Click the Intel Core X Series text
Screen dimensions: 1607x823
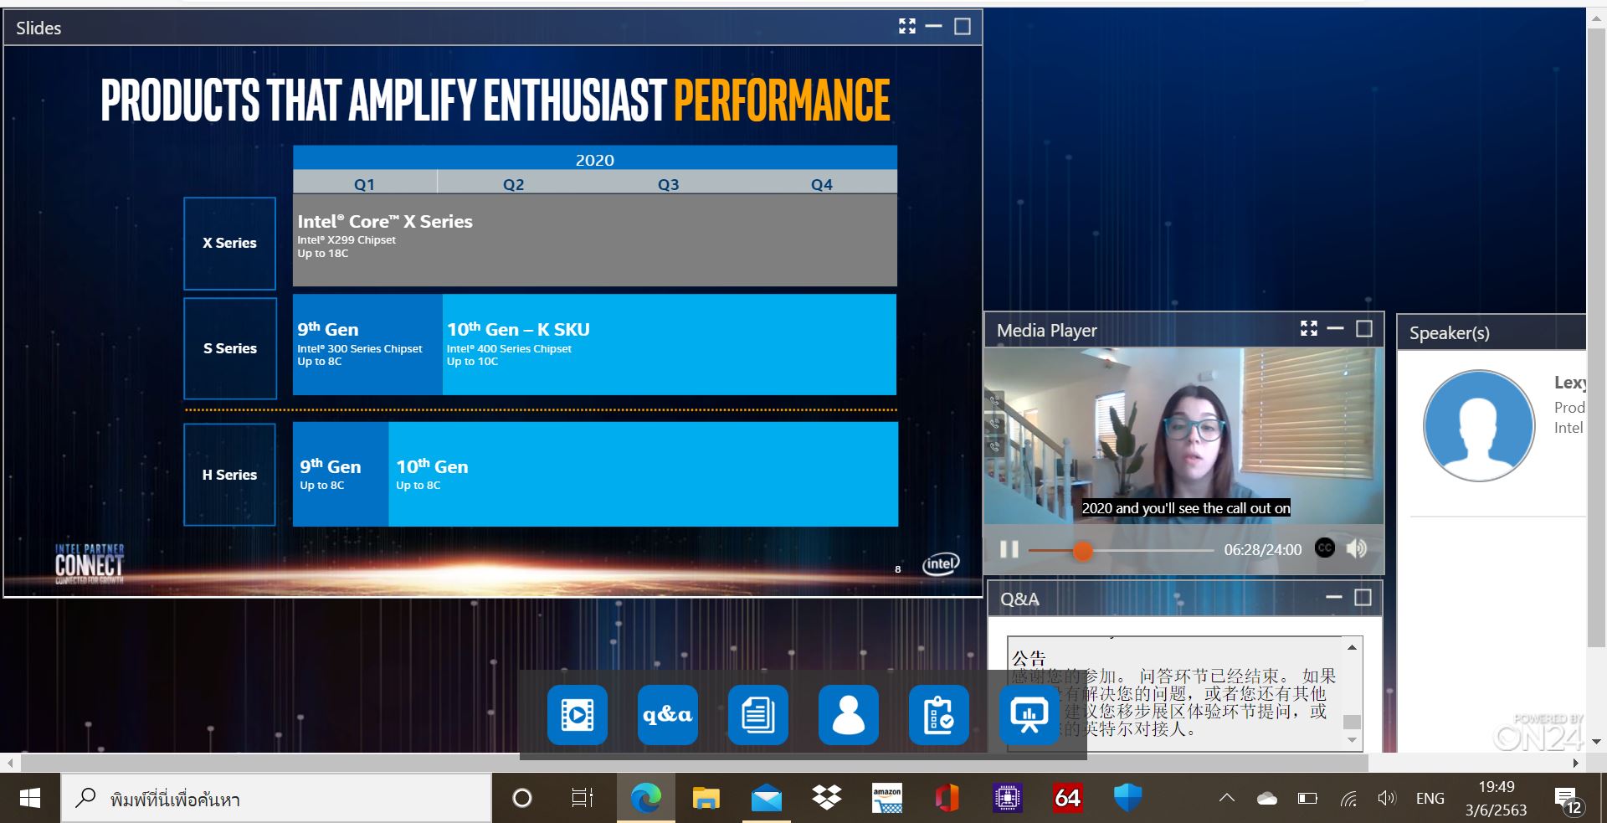385,222
